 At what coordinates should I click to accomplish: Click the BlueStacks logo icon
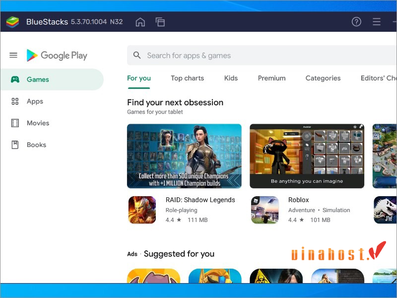[x=13, y=22]
